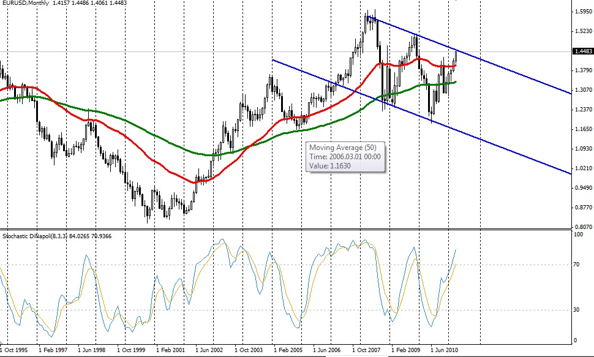Click the 0.8070 price axis label

pyautogui.click(x=581, y=225)
